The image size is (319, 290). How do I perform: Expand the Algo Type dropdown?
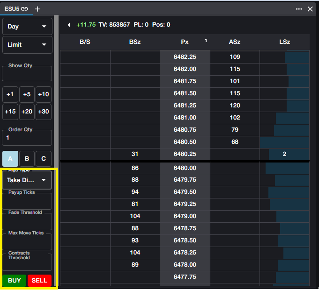coord(27,180)
